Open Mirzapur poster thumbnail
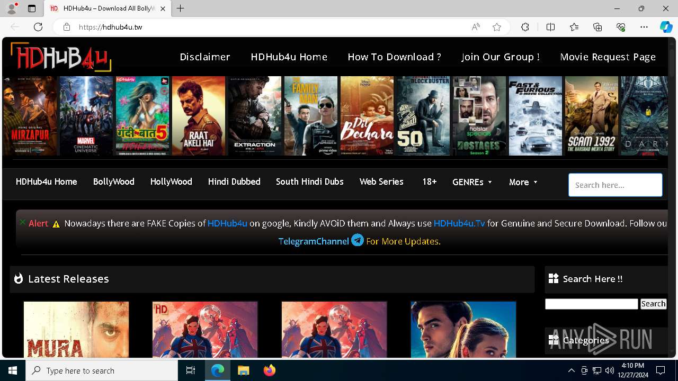The height and width of the screenshot is (381, 678). (30, 116)
